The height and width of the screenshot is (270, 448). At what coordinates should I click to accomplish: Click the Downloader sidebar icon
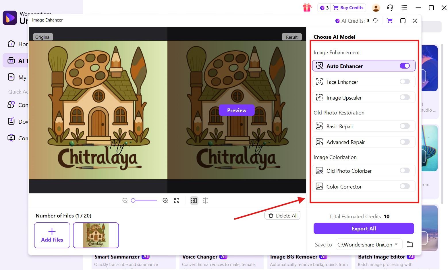click(11, 121)
